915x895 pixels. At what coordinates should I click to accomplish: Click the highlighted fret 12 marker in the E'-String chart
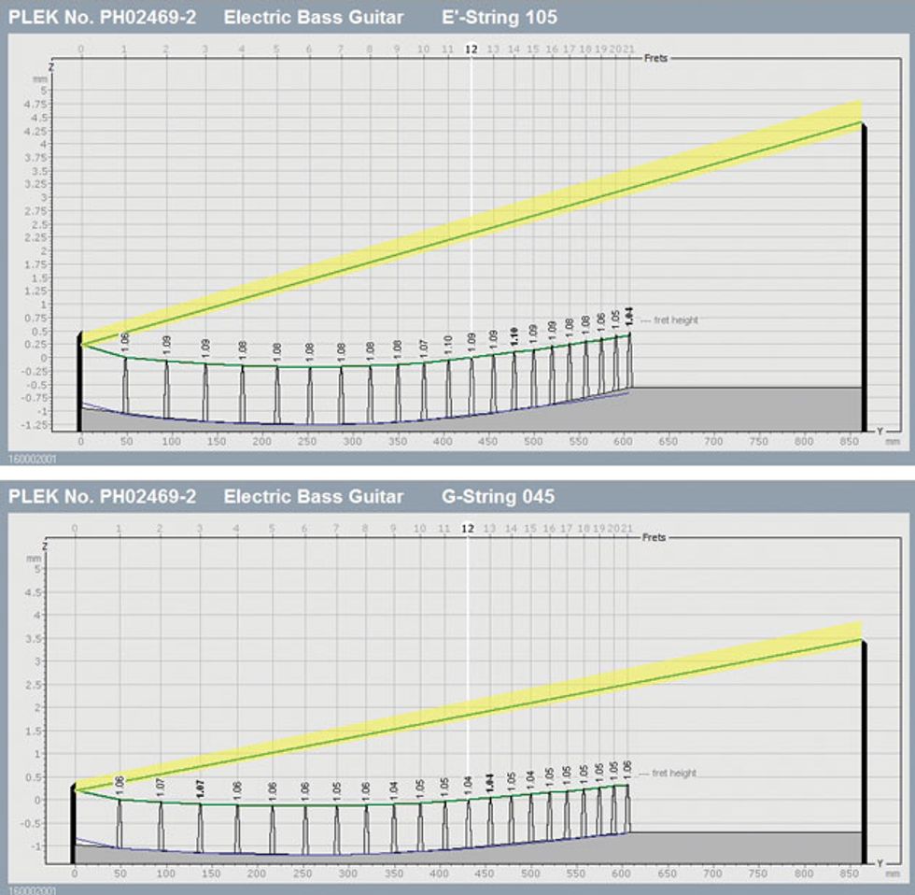(472, 49)
